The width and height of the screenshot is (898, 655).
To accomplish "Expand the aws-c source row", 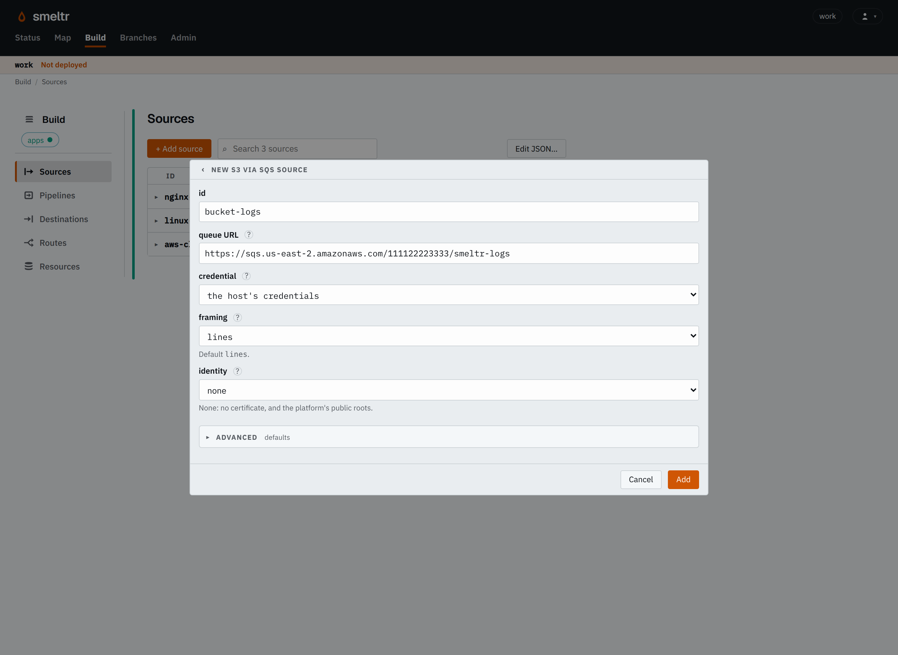I will click(x=156, y=245).
